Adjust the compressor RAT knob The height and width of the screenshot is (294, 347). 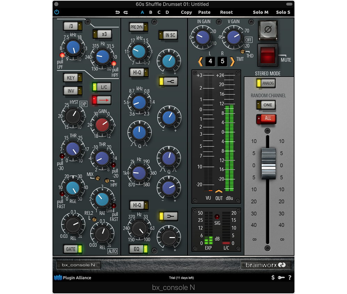(x=102, y=199)
